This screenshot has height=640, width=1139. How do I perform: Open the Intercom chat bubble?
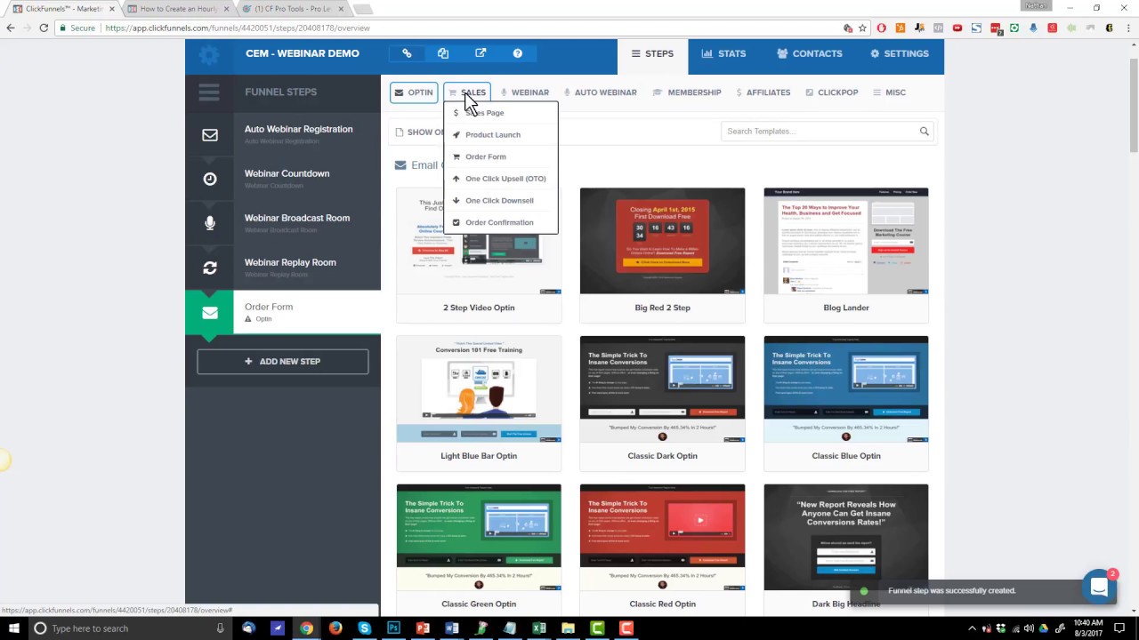pos(1099,587)
